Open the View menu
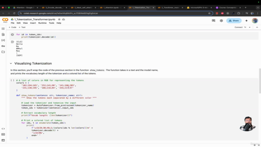The image size is (261, 147). coord(25,23)
